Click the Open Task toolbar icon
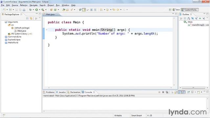This screenshot has width=210, height=118. point(68,10)
